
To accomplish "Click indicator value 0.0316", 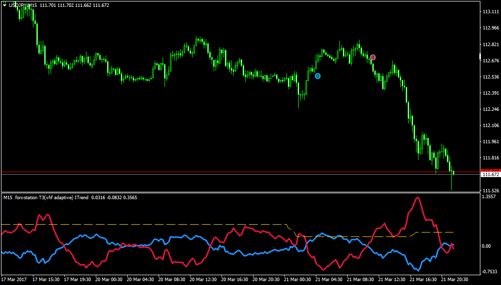I will pyautogui.click(x=97, y=198).
